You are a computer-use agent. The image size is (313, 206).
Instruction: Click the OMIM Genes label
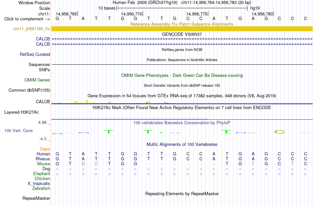point(37,80)
